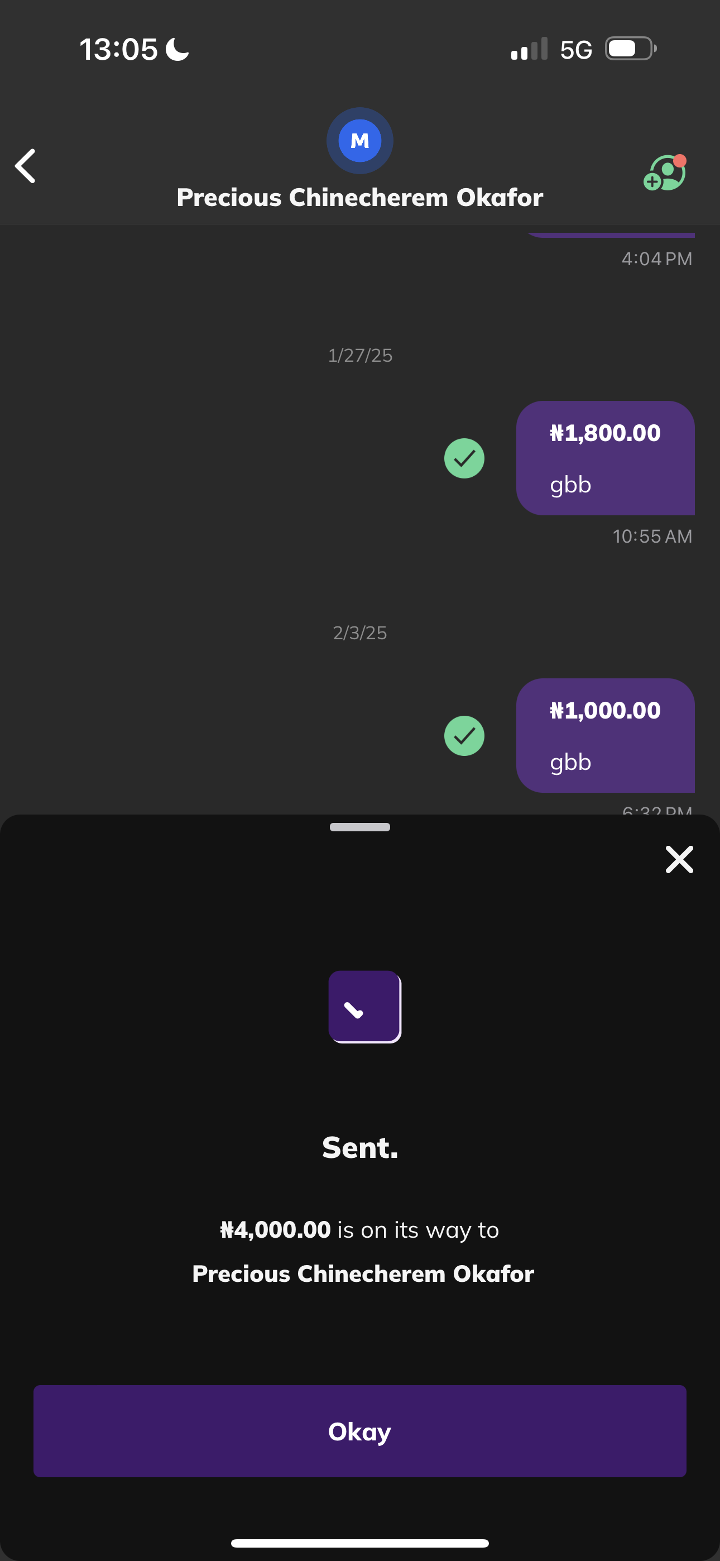The image size is (720, 1561).
Task: Tap Precious Chinecherem Okafor header name
Action: coord(359,198)
